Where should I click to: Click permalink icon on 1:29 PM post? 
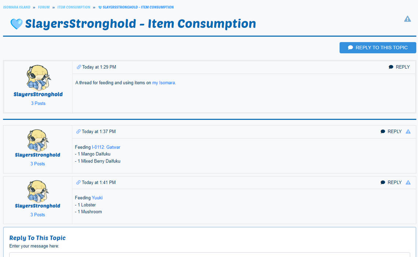79,67
